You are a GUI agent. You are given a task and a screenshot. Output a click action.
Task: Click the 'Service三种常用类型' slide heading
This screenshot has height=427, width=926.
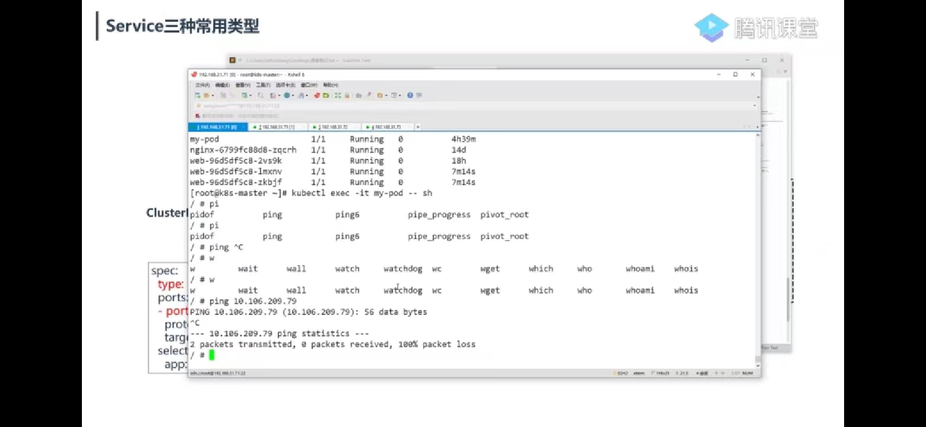(x=182, y=26)
